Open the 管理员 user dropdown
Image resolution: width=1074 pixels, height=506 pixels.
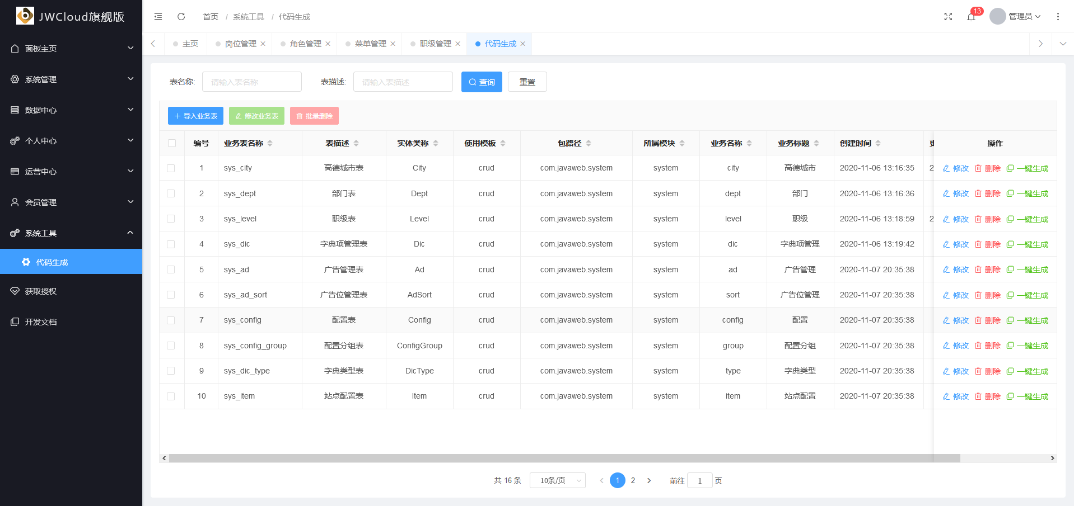(x=1025, y=17)
